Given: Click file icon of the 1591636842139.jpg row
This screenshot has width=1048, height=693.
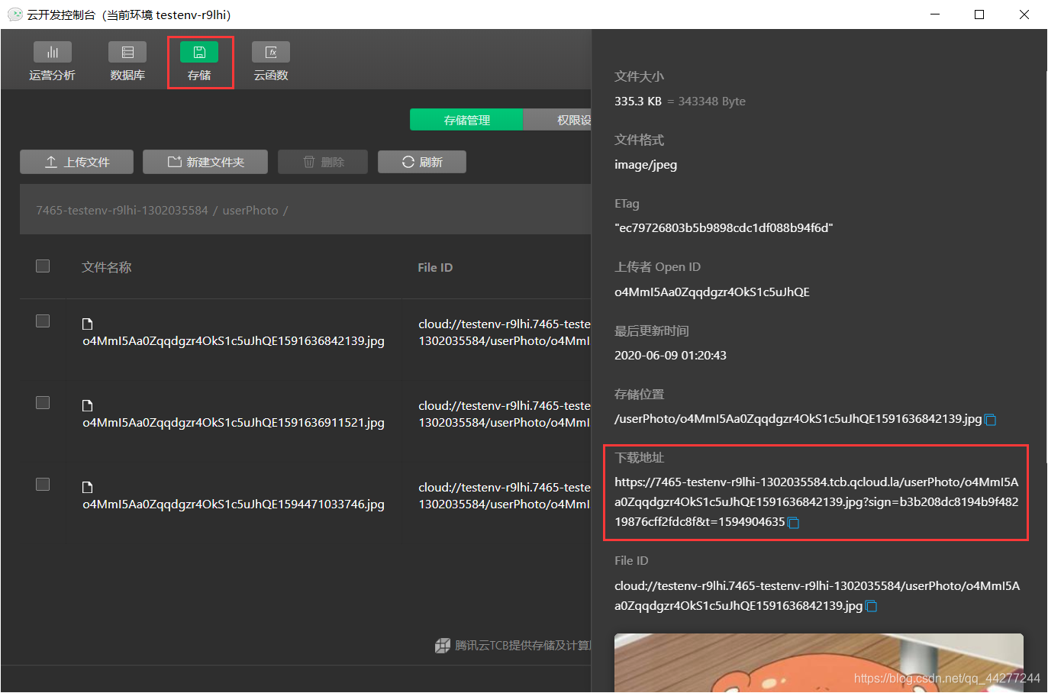Looking at the screenshot, I should pyautogui.click(x=87, y=324).
